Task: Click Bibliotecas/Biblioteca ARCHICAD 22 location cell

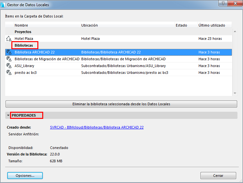Action: 111,52
